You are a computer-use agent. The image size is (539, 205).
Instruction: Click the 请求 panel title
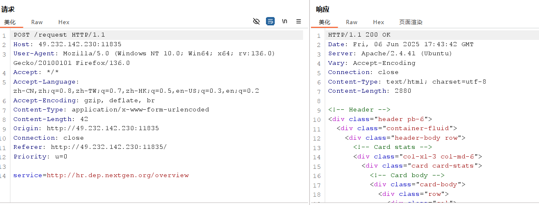(x=8, y=9)
